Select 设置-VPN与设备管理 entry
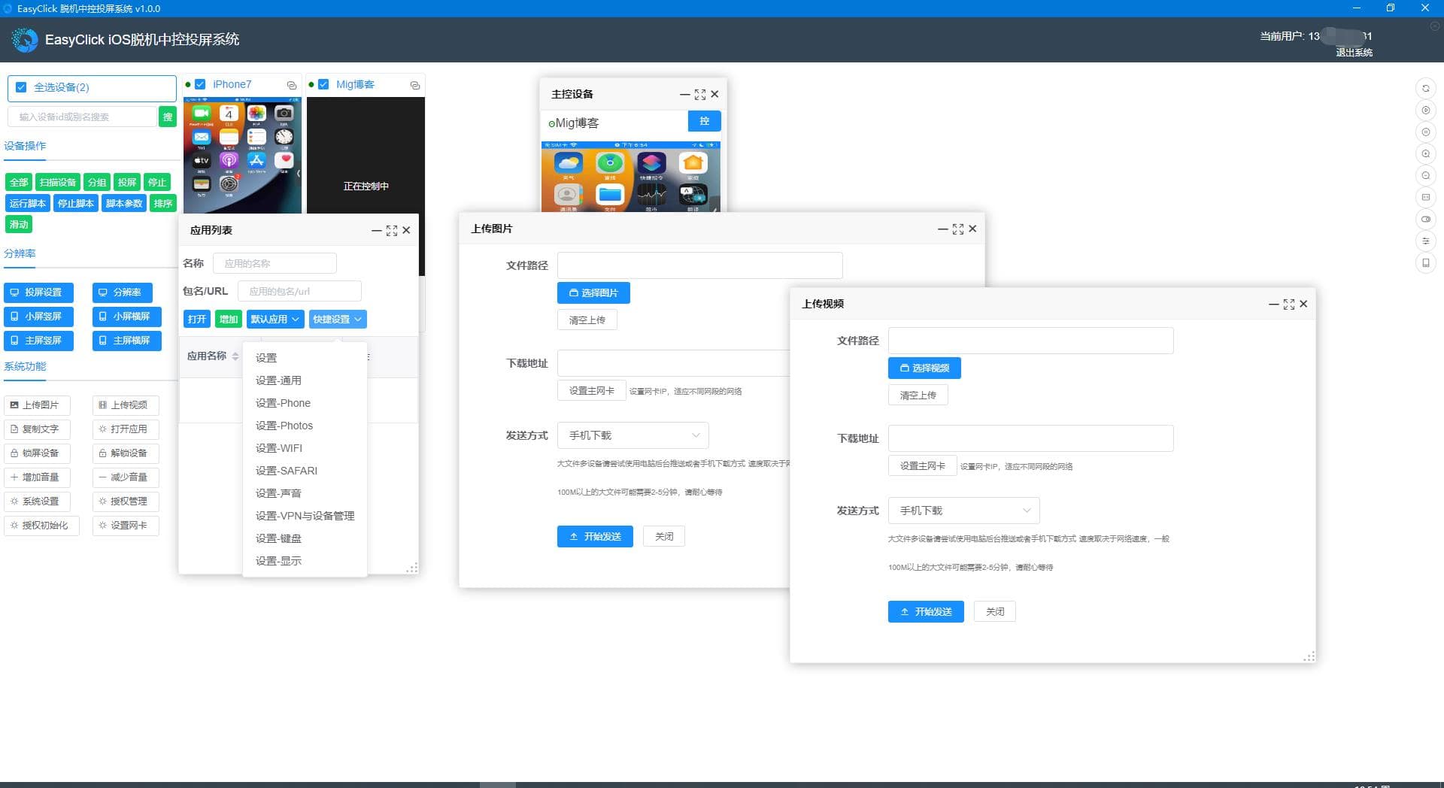The height and width of the screenshot is (788, 1444). click(x=305, y=516)
